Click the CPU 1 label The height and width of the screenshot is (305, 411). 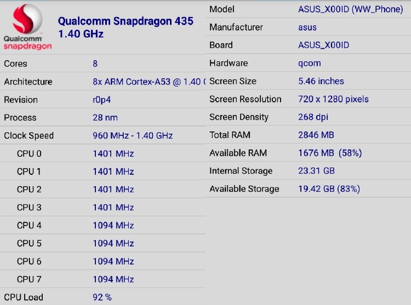point(29,171)
